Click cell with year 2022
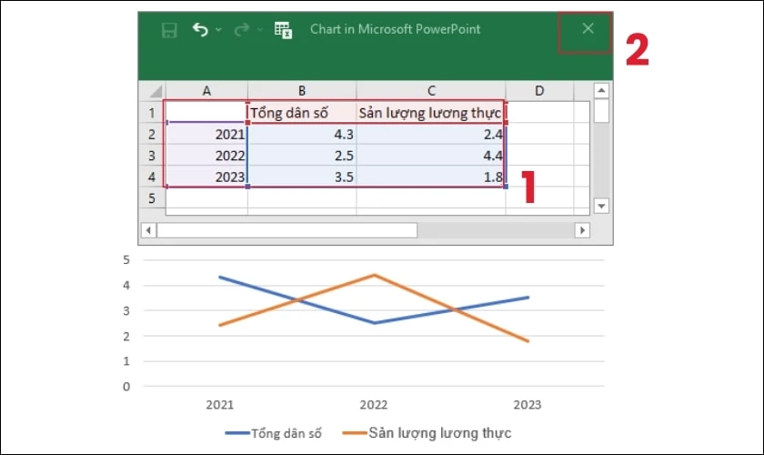764x455 pixels. pos(206,156)
